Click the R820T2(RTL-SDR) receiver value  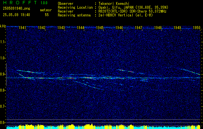click(132, 11)
